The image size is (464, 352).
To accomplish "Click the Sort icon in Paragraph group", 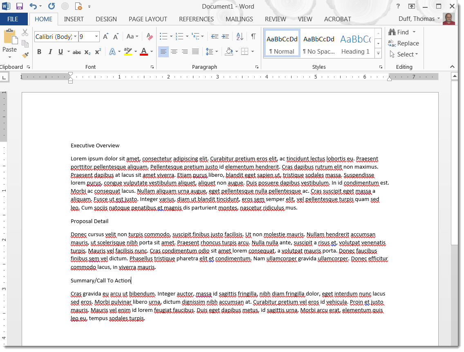I will 239,36.
